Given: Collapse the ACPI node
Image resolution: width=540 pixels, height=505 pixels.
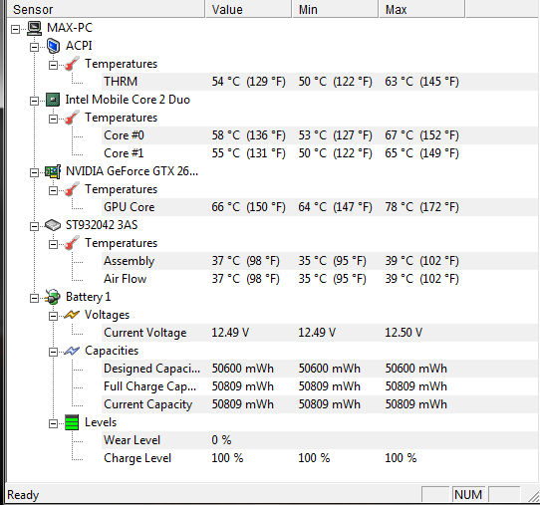Looking at the screenshot, I should [x=34, y=47].
